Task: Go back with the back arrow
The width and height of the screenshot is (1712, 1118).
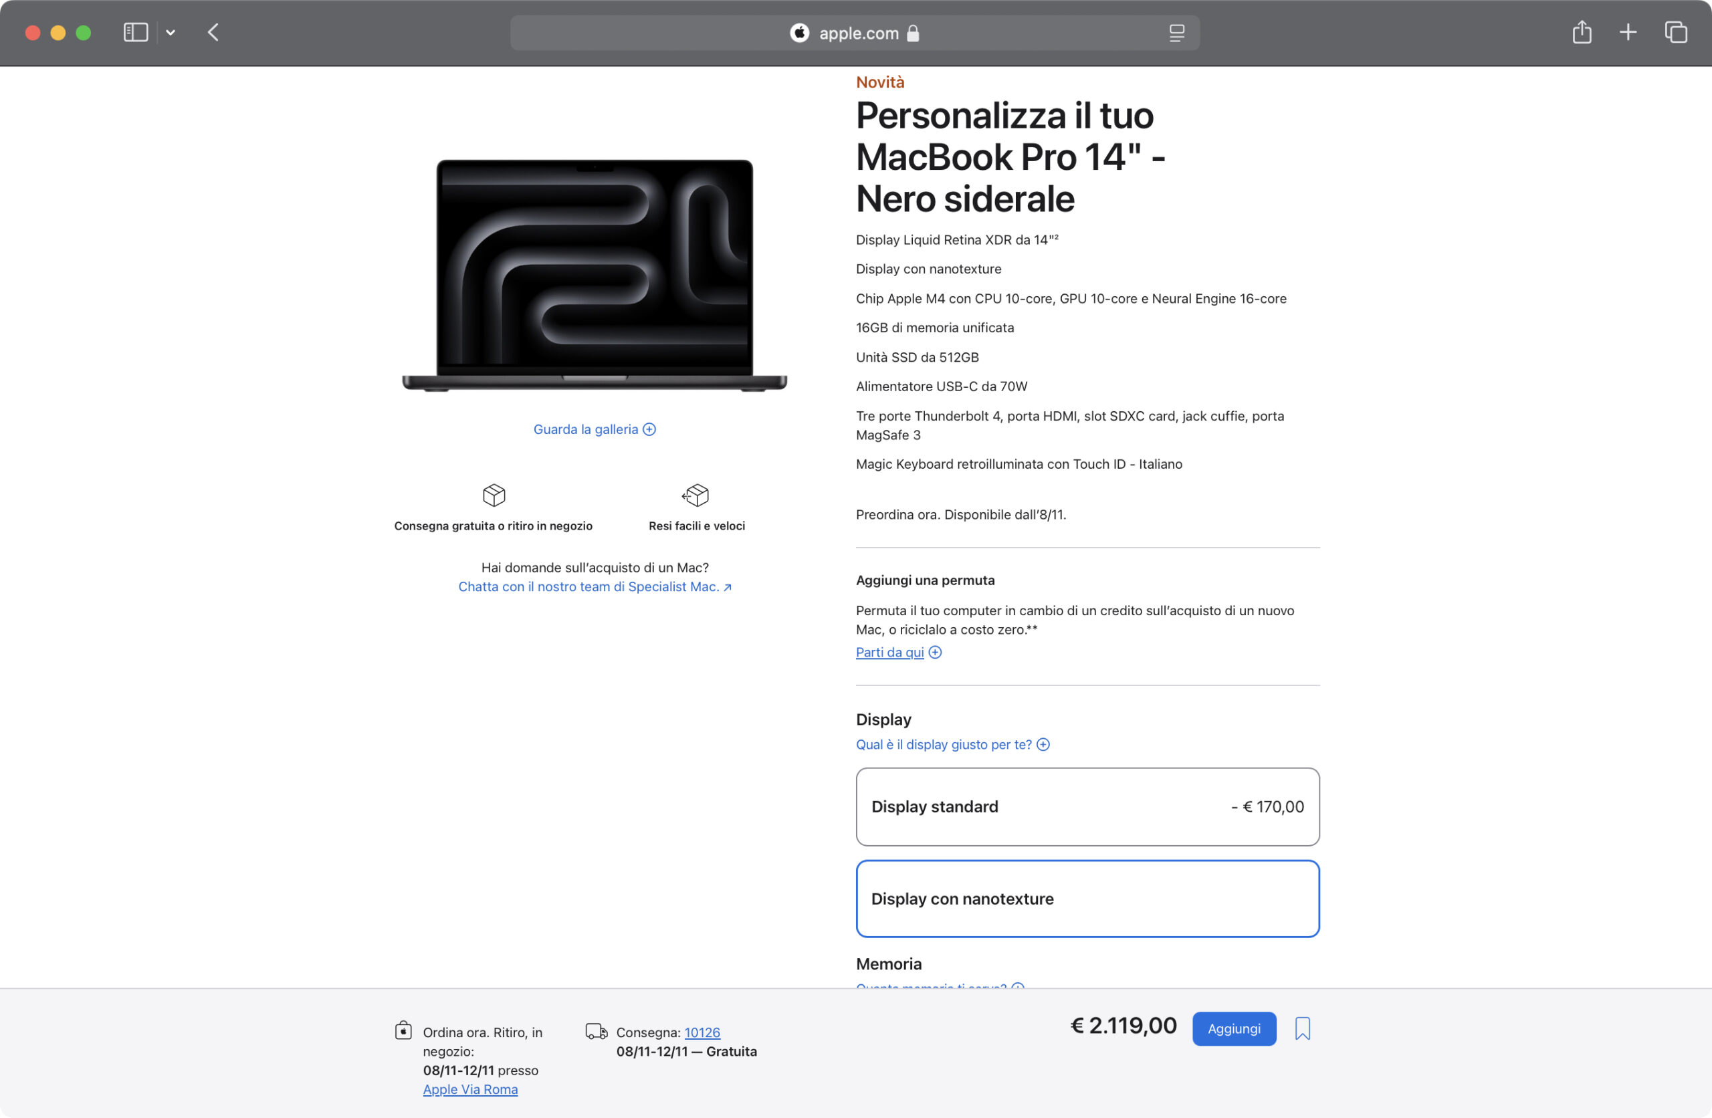Action: pos(213,32)
